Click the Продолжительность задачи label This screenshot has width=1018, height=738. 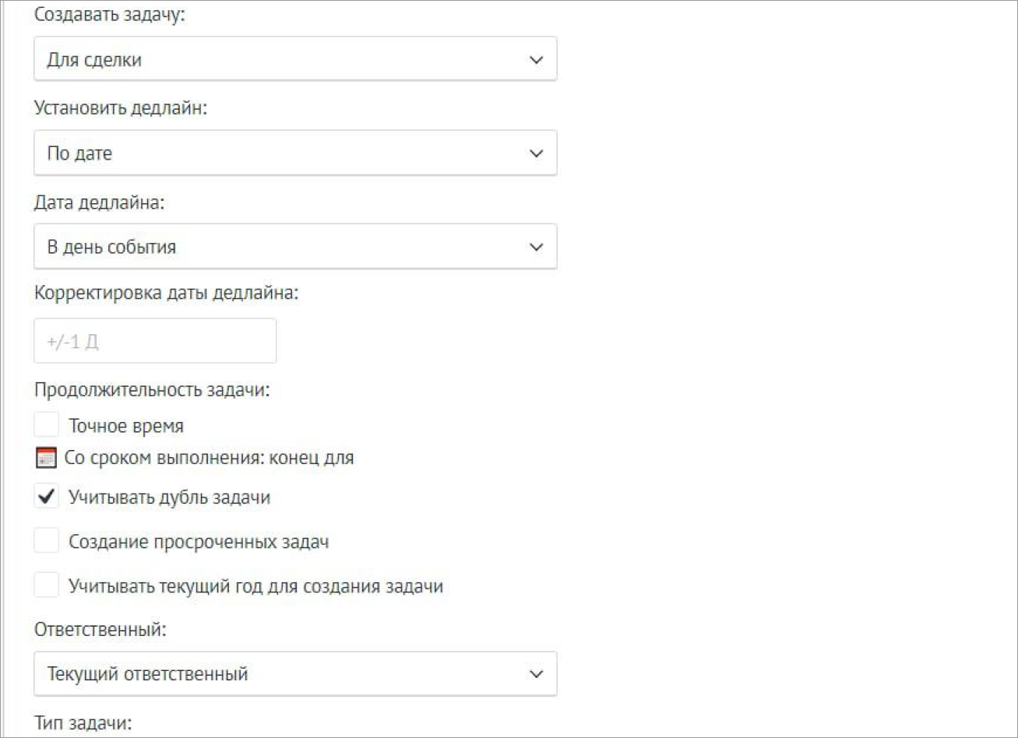(151, 390)
